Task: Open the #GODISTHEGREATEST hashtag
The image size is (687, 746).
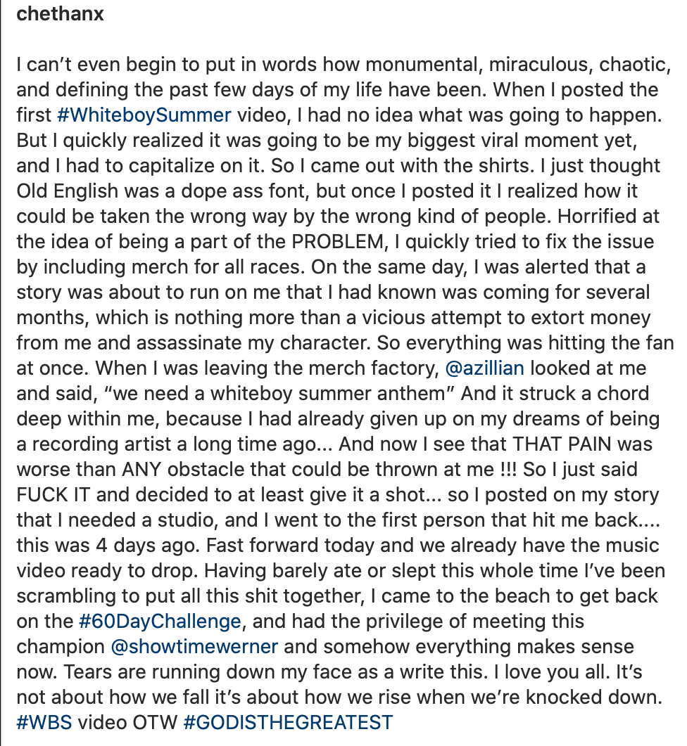Action: click(288, 722)
